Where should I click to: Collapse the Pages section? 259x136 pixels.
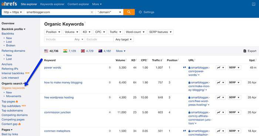coord(7,130)
